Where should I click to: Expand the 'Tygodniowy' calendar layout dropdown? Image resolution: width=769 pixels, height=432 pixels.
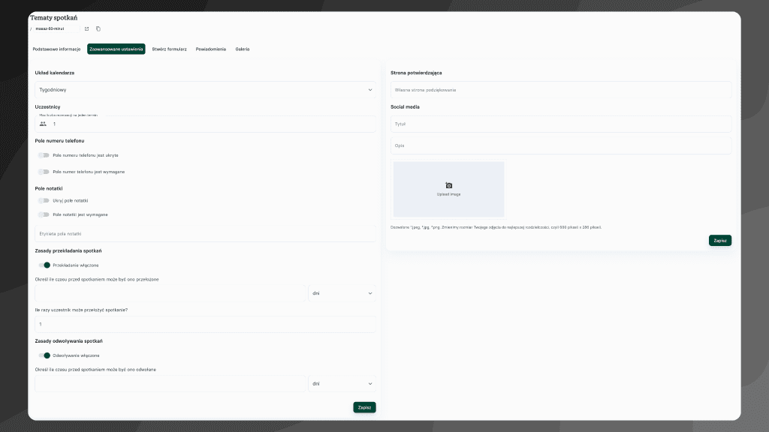[205, 89]
